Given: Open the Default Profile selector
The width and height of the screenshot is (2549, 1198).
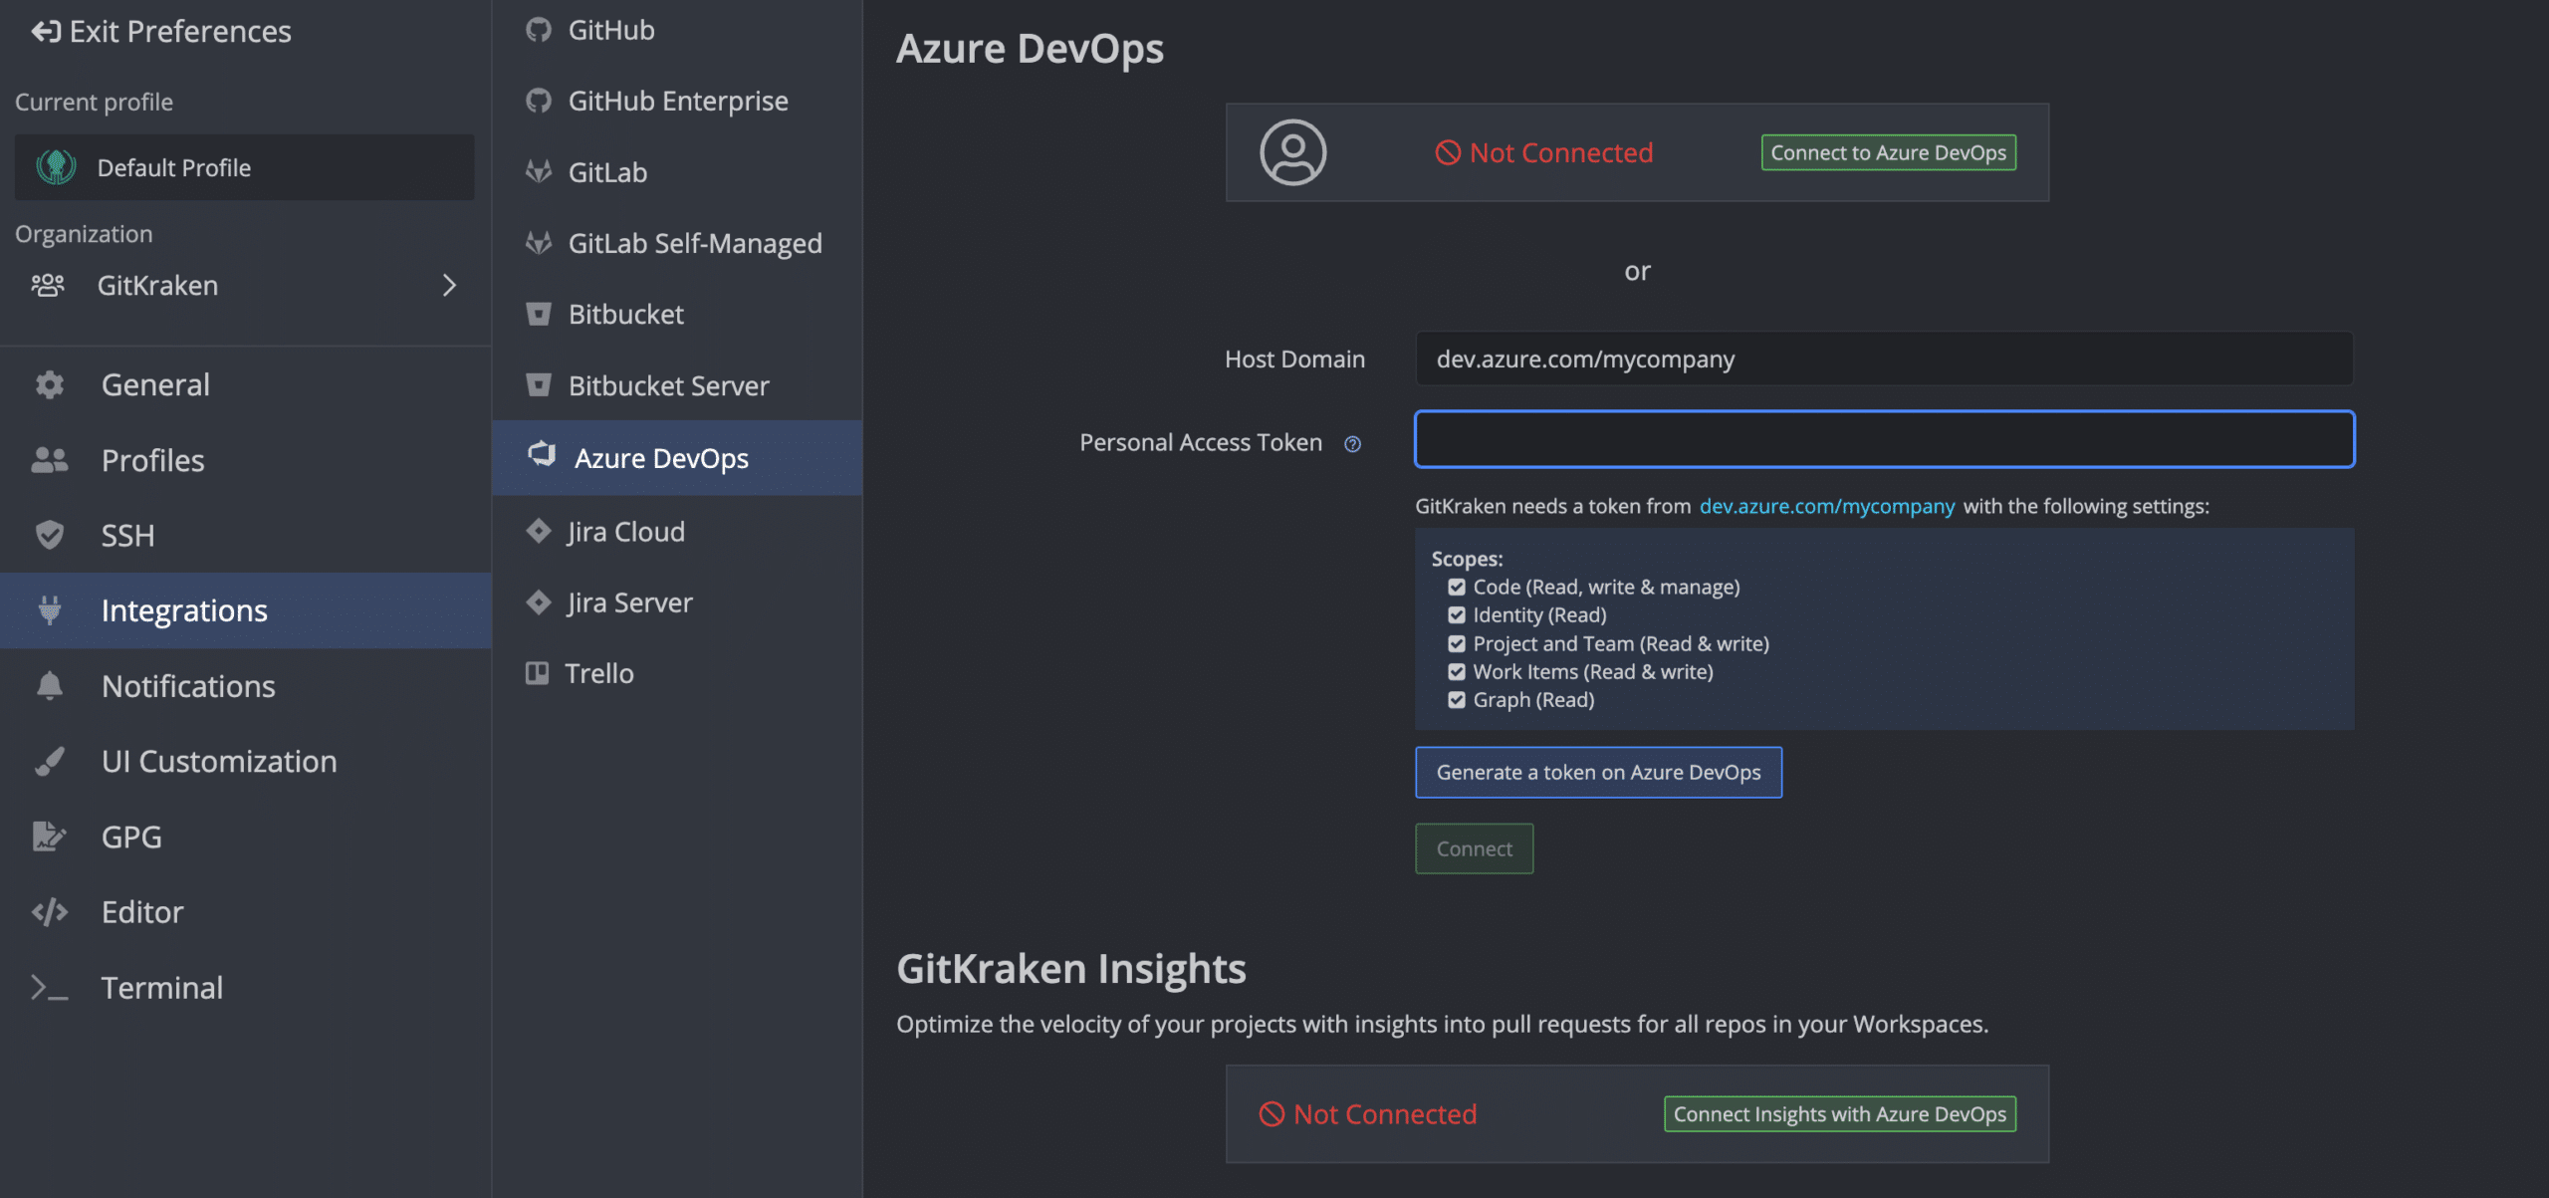Looking at the screenshot, I should pyautogui.click(x=244, y=167).
